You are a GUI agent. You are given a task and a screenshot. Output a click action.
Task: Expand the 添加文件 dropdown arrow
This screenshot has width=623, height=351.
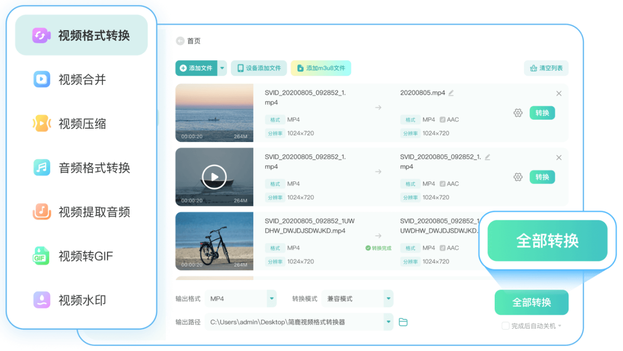coord(222,68)
